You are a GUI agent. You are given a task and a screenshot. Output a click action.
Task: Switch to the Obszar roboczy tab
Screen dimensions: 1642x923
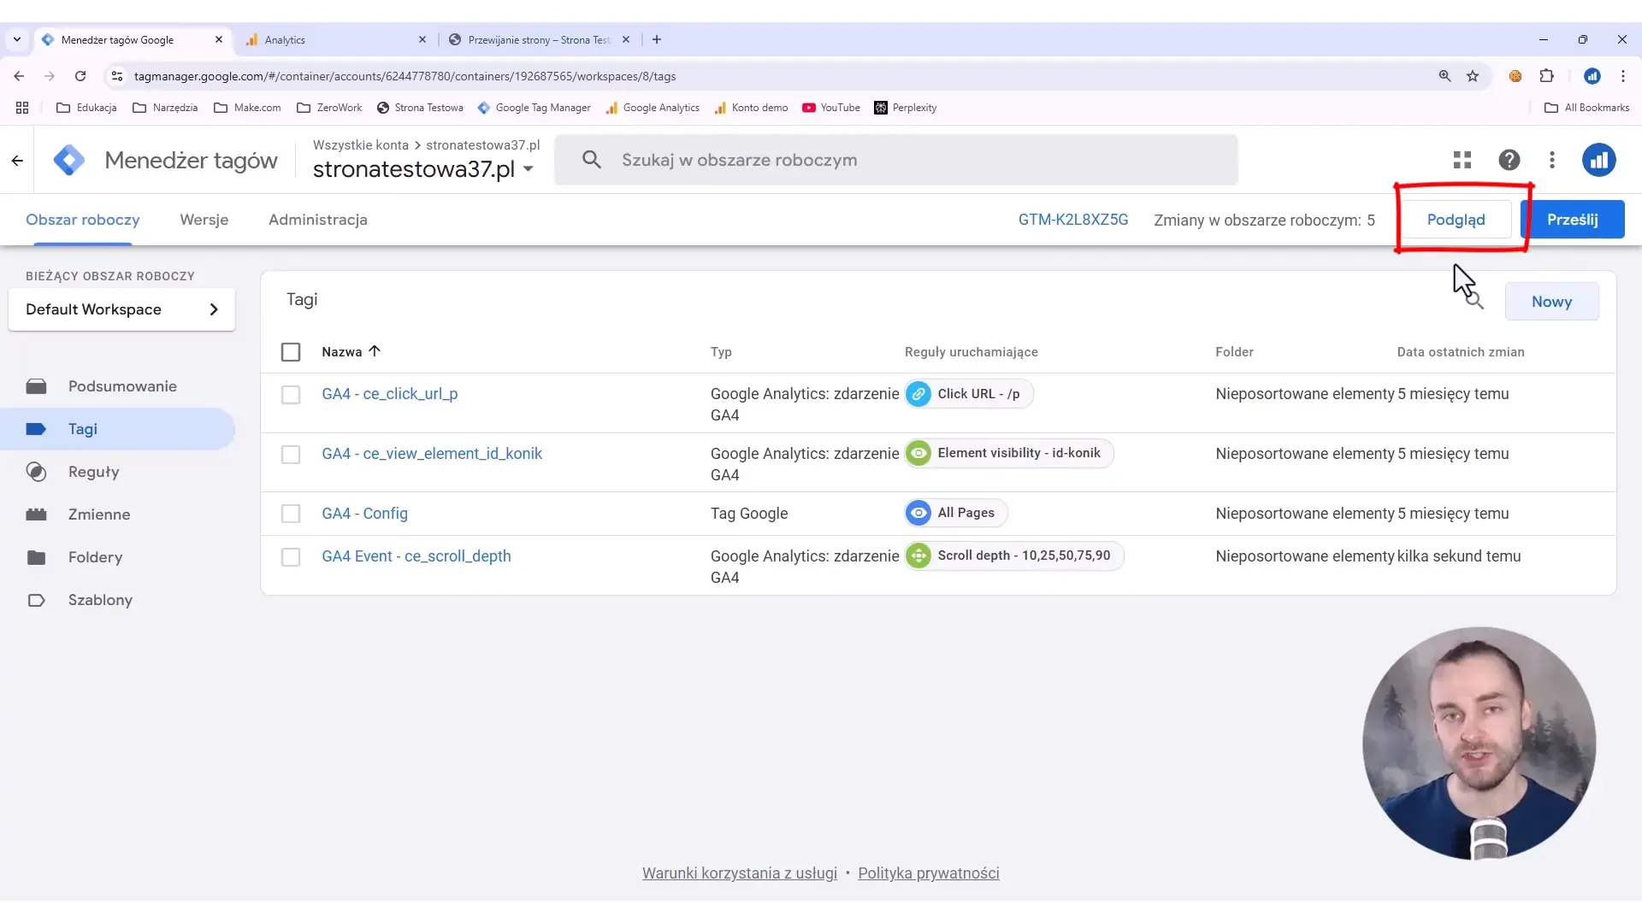pyautogui.click(x=83, y=220)
